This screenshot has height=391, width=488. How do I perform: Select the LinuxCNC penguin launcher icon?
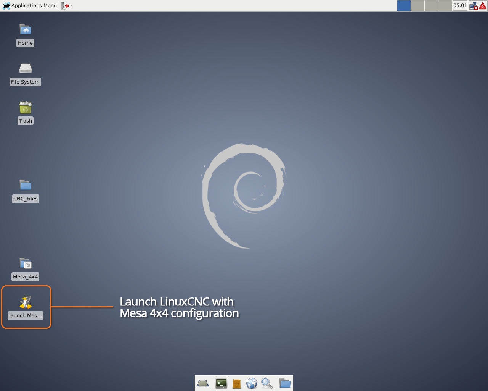(x=26, y=302)
